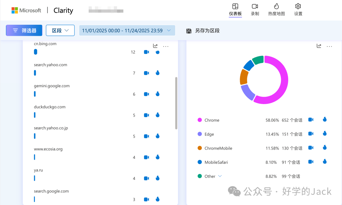Open recordings for gemini.google.com row
The height and width of the screenshot is (205, 342).
click(x=146, y=94)
